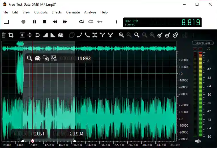Pause playback
The height and width of the screenshot is (148, 217).
tap(34, 22)
